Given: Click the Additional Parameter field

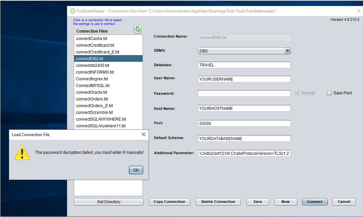Looking at the screenshot, I should (244, 154).
